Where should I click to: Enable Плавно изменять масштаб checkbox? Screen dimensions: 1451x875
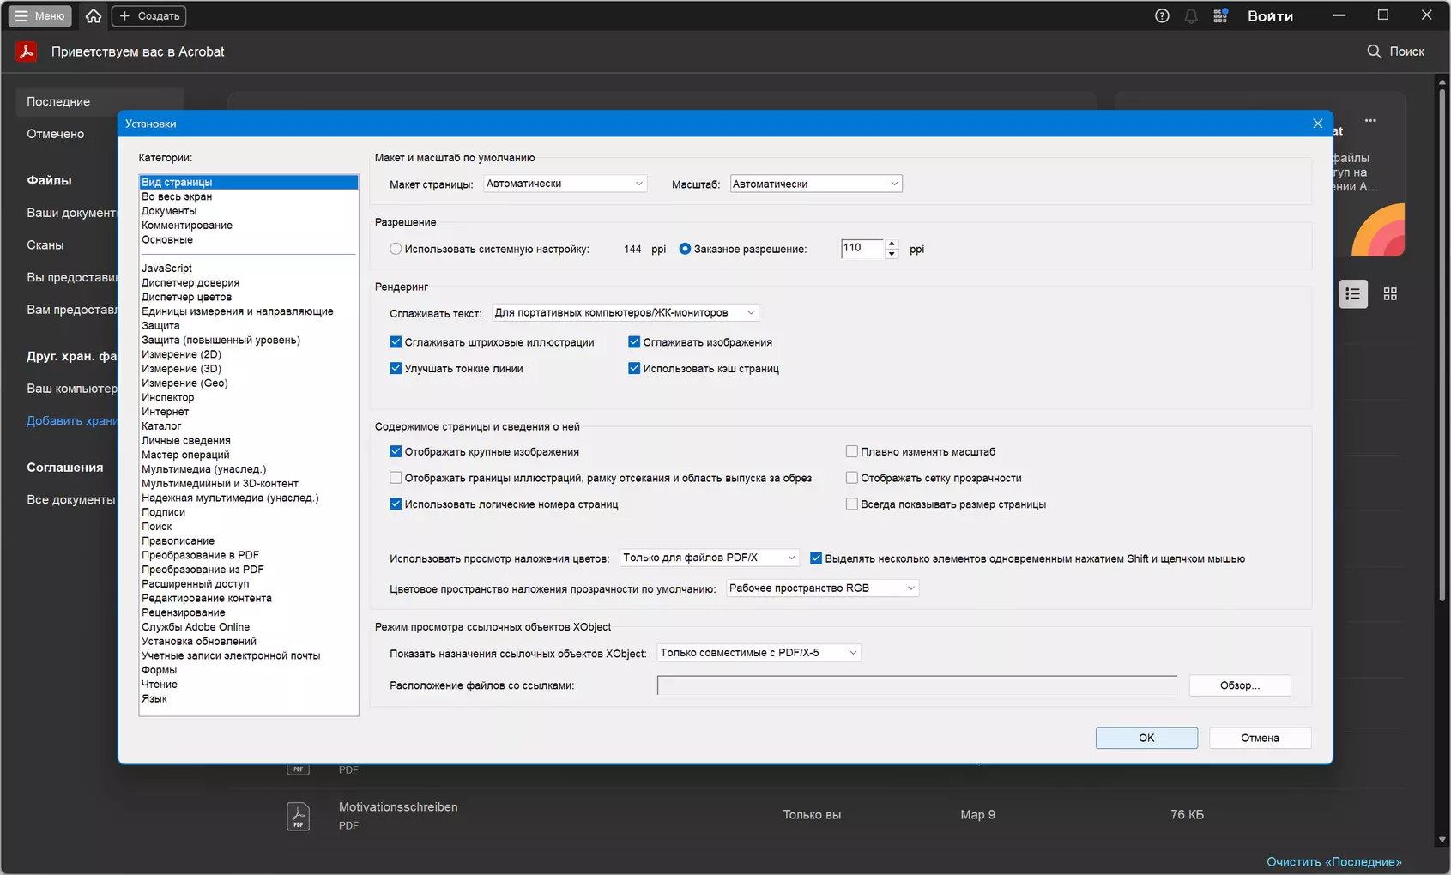[852, 451]
